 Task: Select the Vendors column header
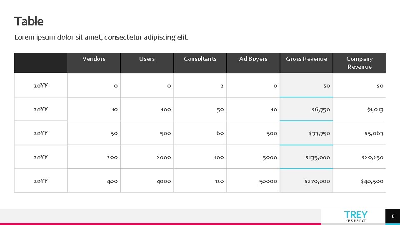[x=94, y=59]
